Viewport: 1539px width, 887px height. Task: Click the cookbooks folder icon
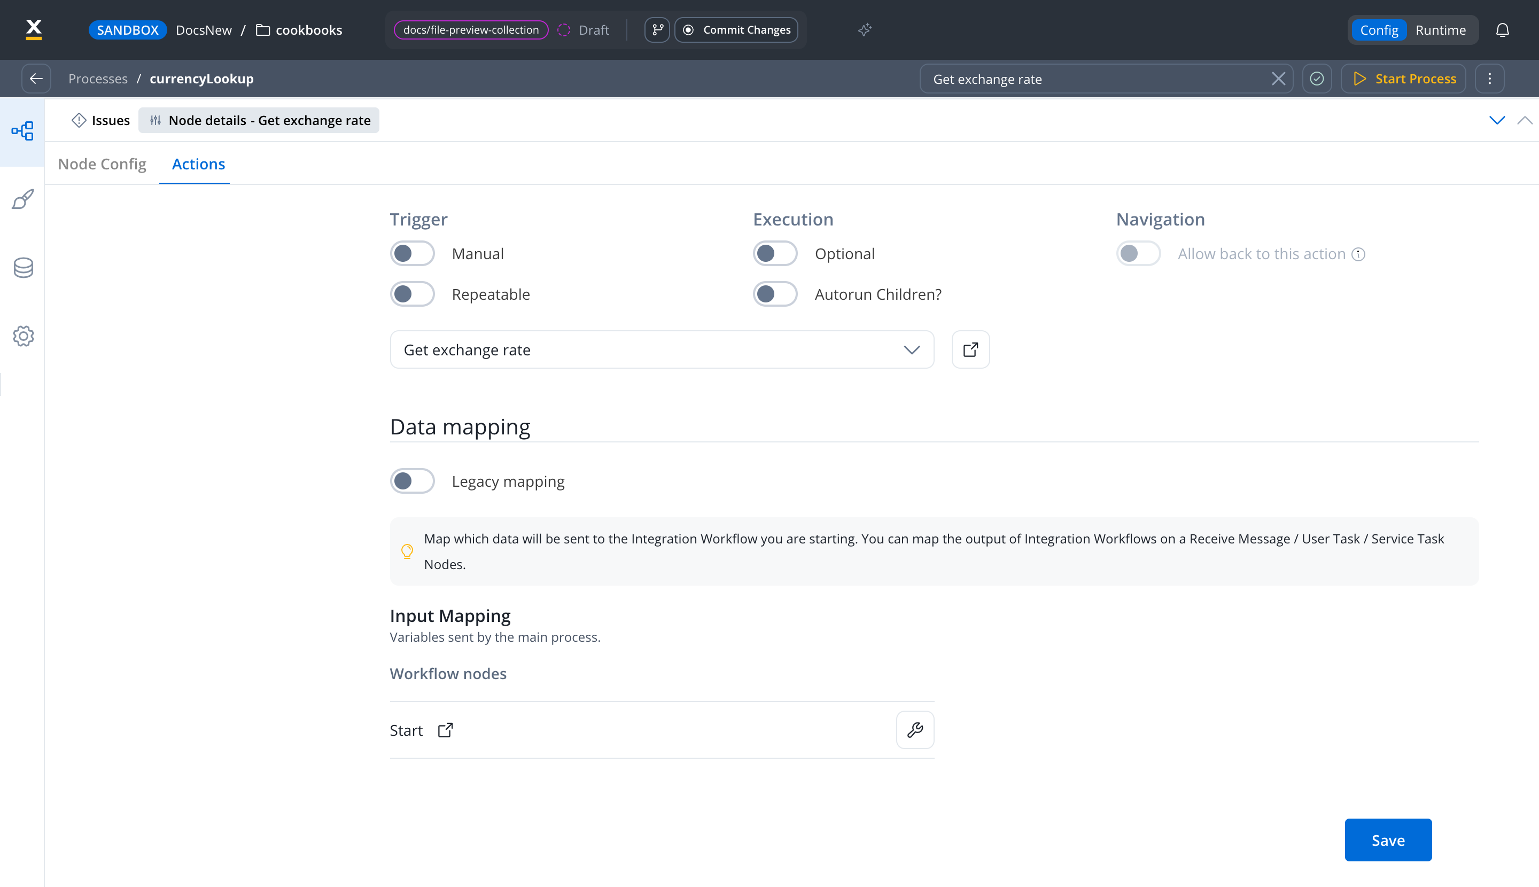click(262, 30)
